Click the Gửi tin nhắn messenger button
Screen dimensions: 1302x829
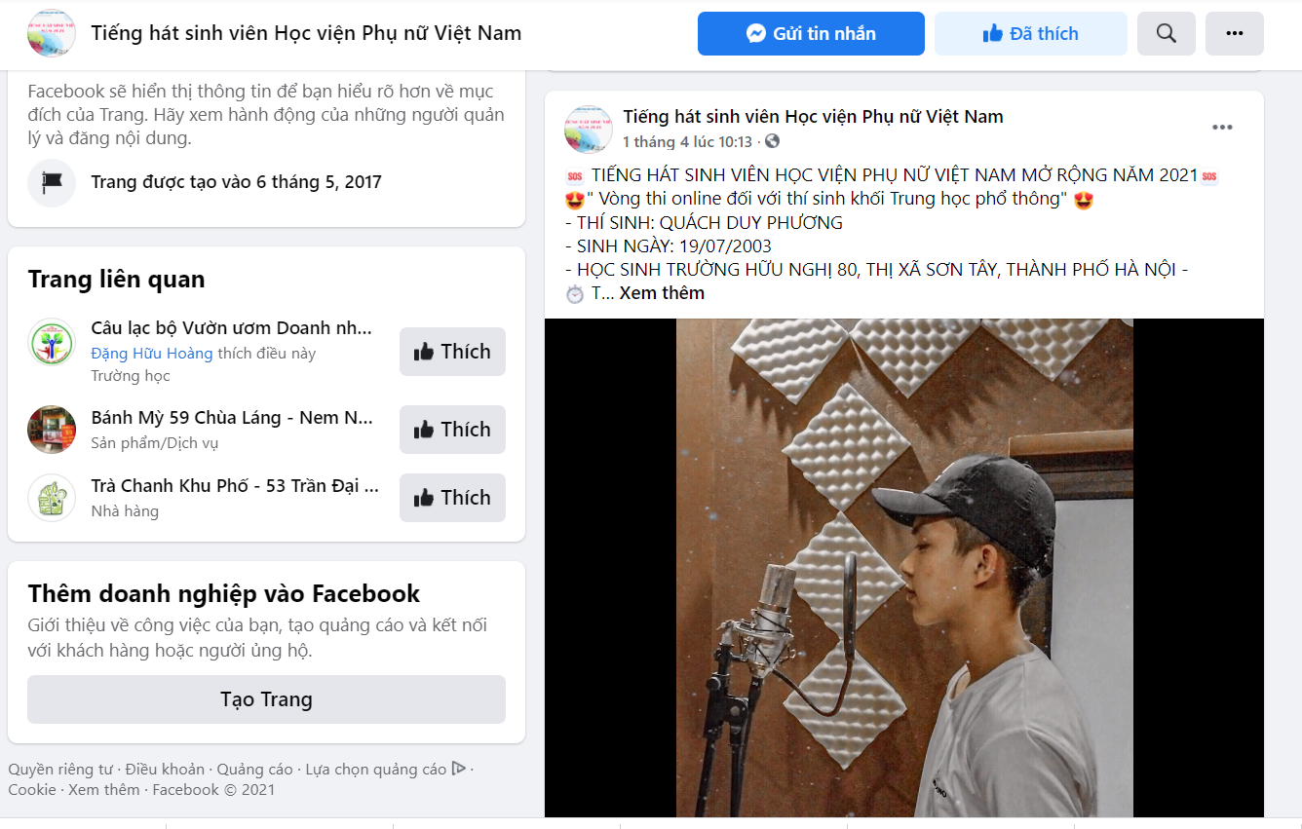coord(811,34)
